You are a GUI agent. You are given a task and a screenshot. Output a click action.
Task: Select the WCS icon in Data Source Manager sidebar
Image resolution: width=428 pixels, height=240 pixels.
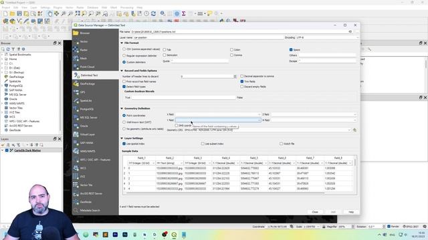click(x=76, y=168)
